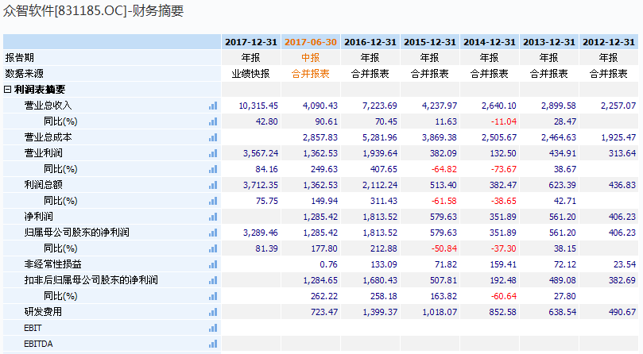
Task: Click the orange 中报 cell
Action: [311, 58]
